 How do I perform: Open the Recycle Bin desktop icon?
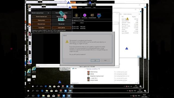point(29,7)
